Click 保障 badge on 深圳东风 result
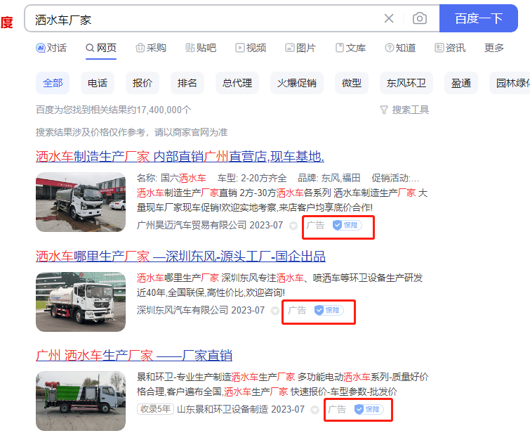 coord(329,310)
